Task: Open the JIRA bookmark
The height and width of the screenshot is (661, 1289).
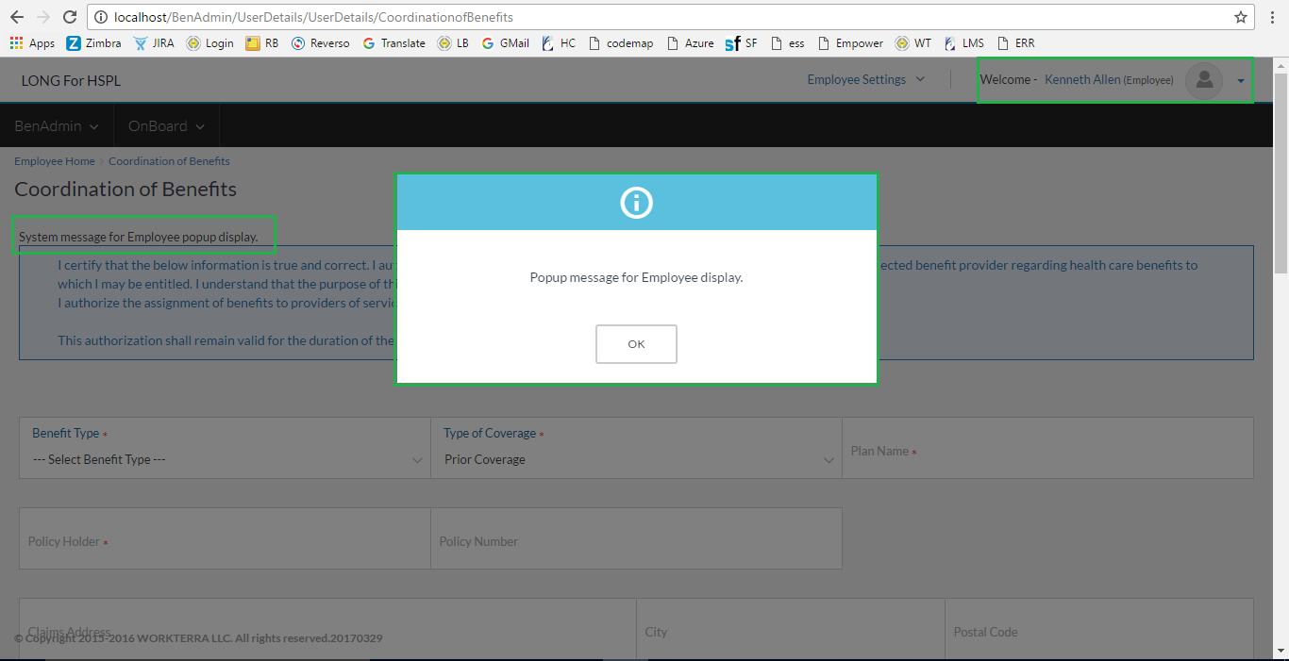Action: (154, 43)
